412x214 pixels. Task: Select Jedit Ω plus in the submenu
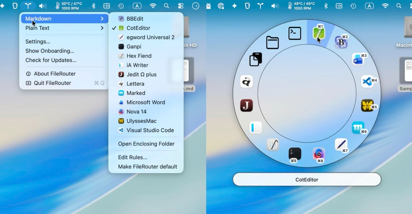coord(146,75)
